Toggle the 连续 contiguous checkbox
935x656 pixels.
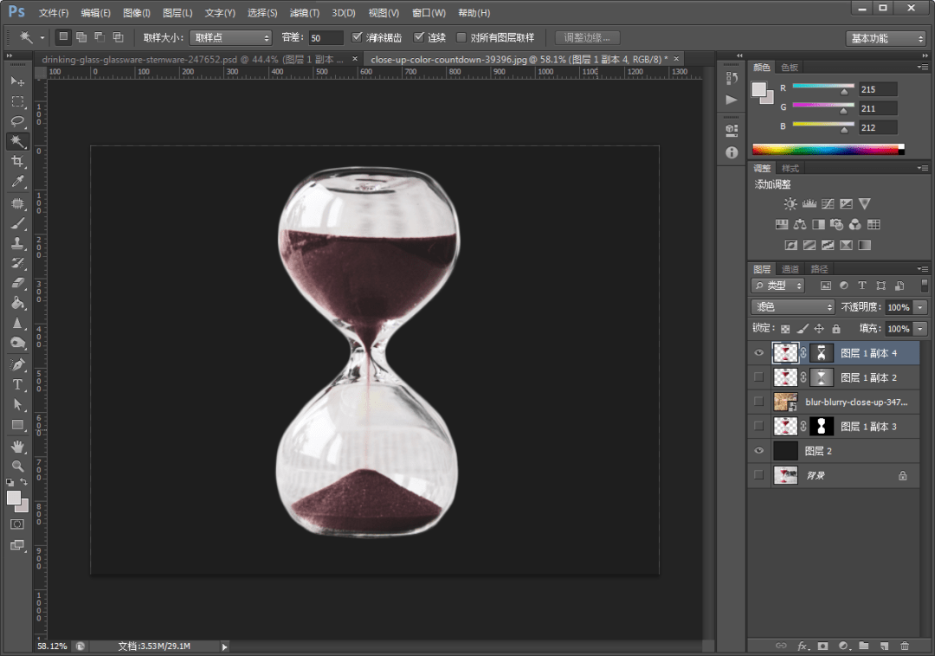[x=419, y=37]
